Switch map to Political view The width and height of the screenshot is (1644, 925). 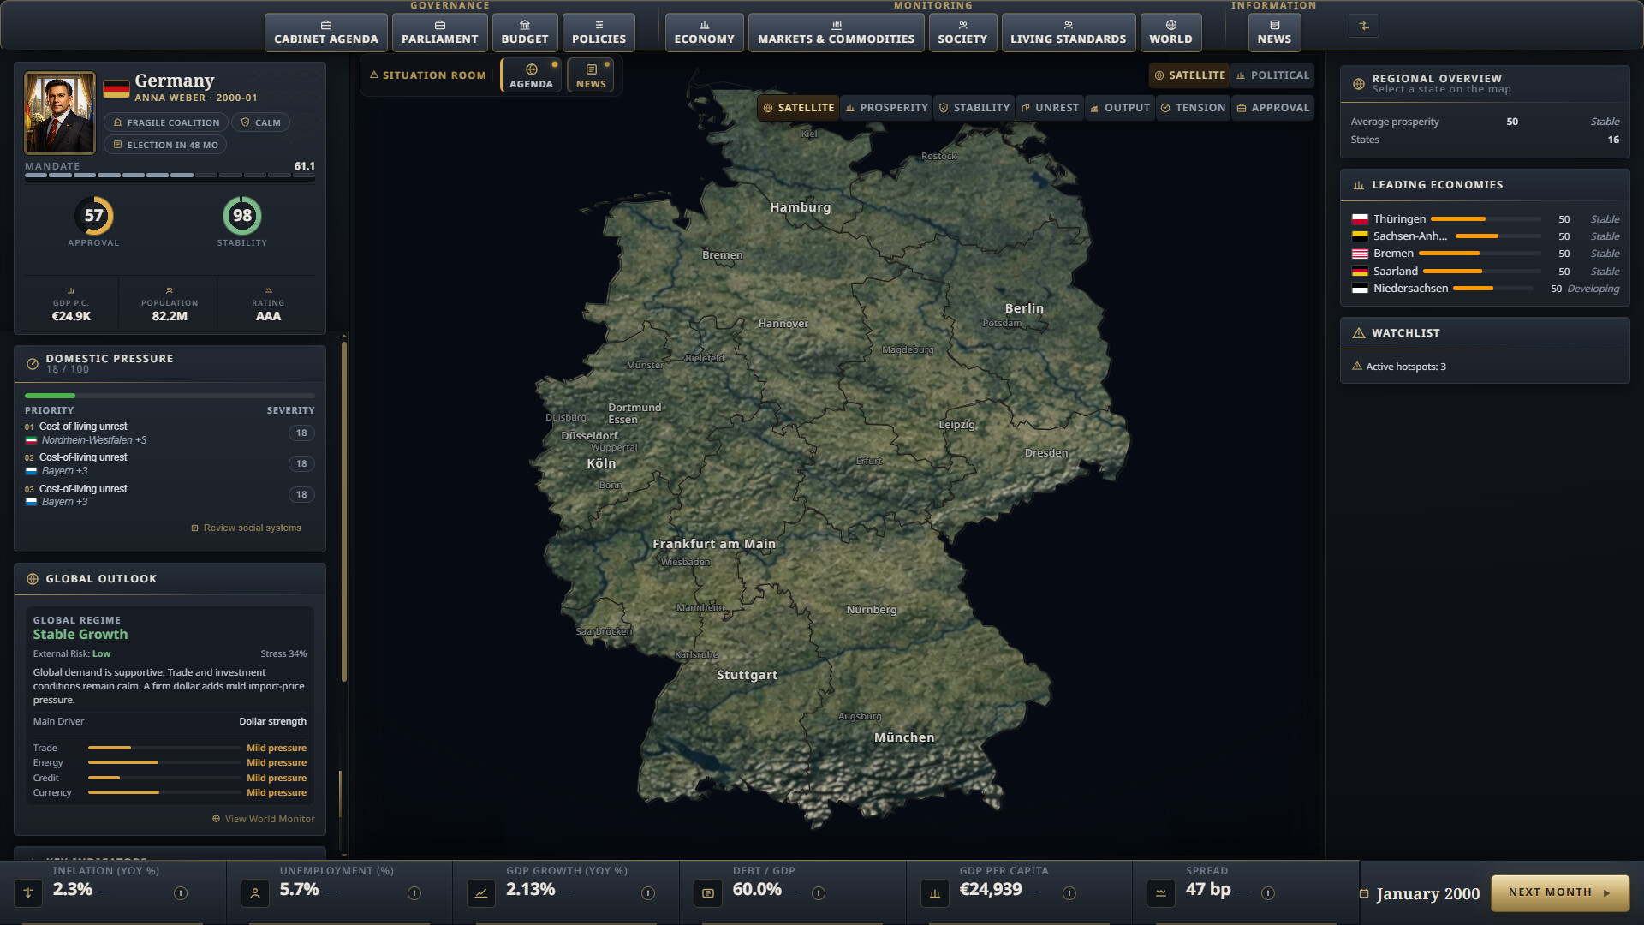(1272, 75)
